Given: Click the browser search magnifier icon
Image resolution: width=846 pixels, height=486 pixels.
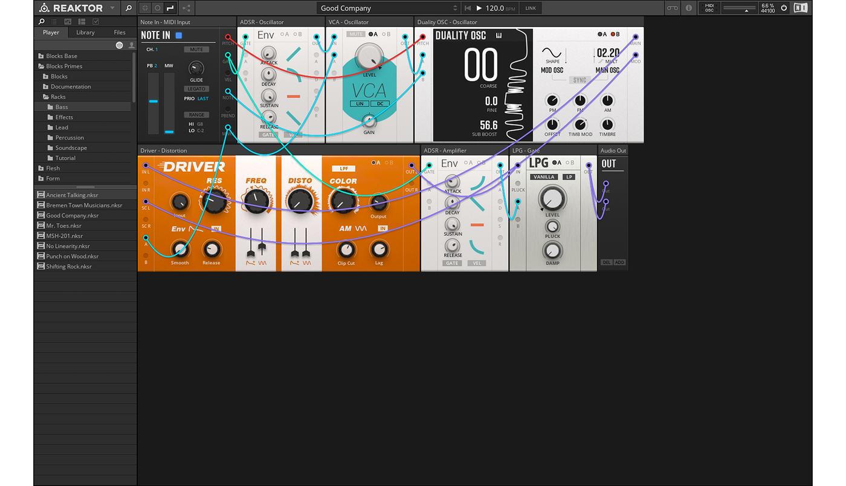Looking at the screenshot, I should pyautogui.click(x=42, y=22).
